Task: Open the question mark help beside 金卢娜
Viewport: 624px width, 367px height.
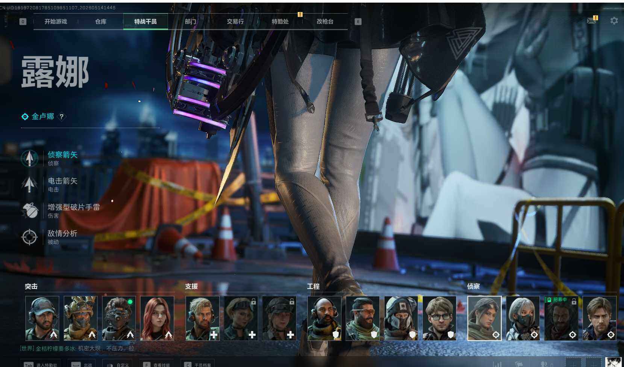Action: click(x=62, y=117)
